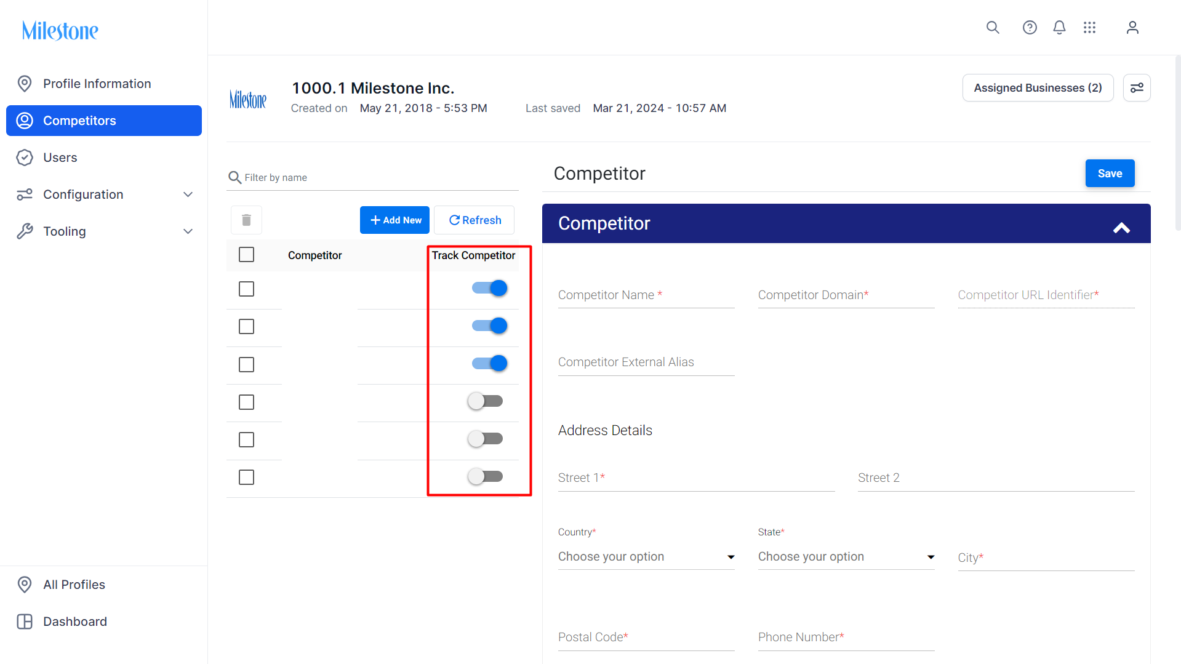Click the trash delete icon above the list
Image resolution: width=1181 pixels, height=664 pixels.
(x=246, y=220)
